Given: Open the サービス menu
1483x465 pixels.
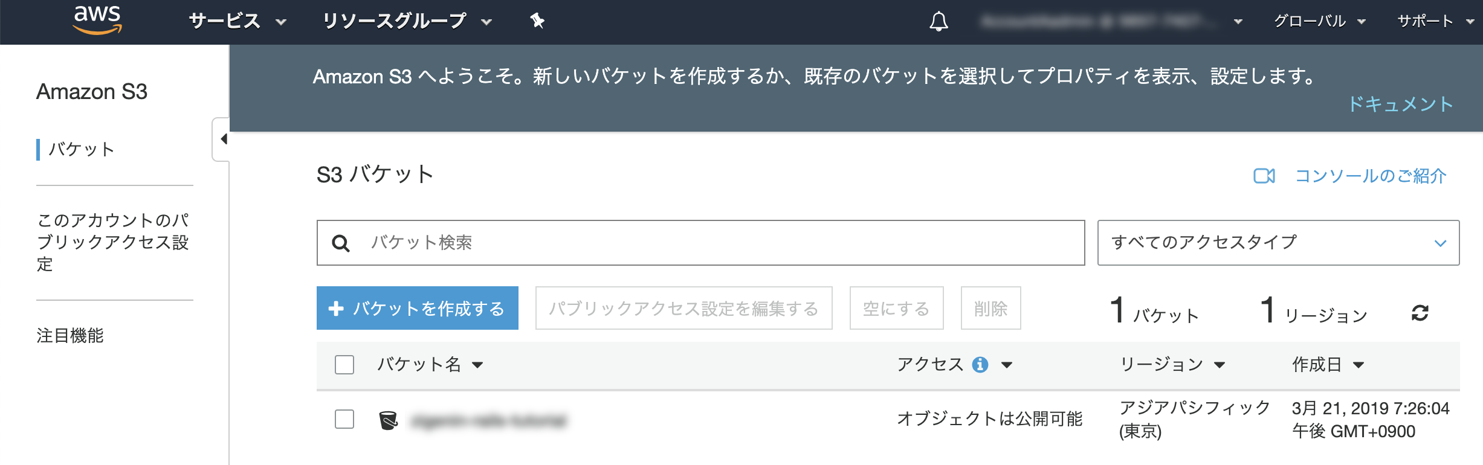Looking at the screenshot, I should 237,22.
